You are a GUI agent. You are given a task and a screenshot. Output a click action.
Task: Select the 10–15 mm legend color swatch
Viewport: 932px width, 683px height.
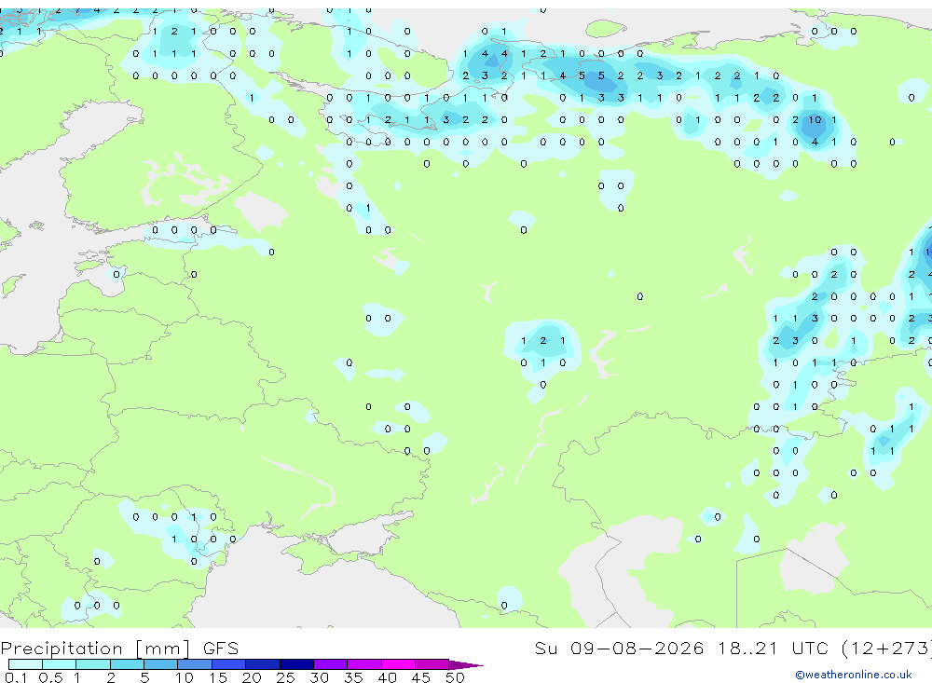[195, 664]
